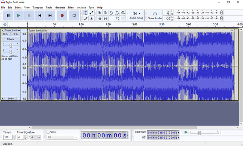The image size is (243, 146).
Task: Click the Stop button in transport toolbar
Action: coord(29,15)
